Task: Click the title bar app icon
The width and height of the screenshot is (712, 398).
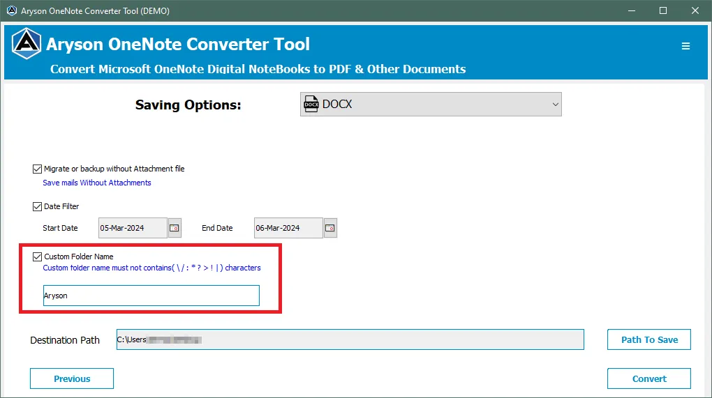Action: click(x=11, y=10)
